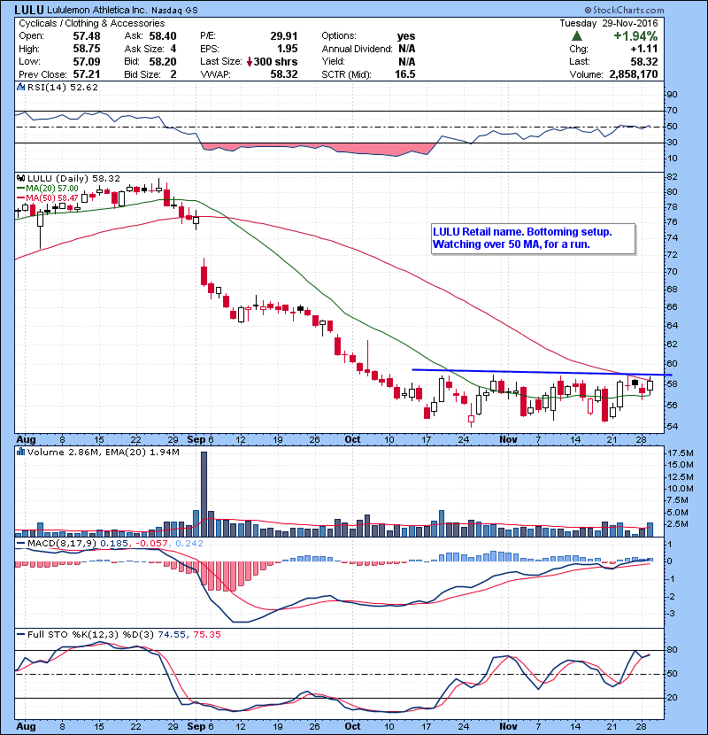Click the Nasdaq GS exchange label

[x=174, y=10]
